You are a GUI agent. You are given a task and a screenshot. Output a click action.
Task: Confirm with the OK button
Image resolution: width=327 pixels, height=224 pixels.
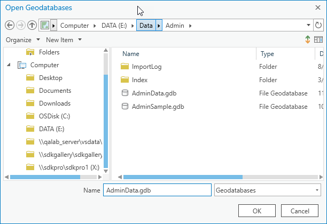click(257, 211)
